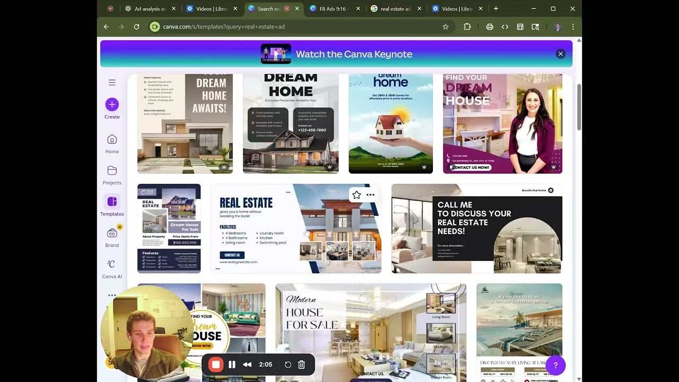Open Real Estate Dream House For Sale flyer
The image size is (679, 382).
point(169,229)
